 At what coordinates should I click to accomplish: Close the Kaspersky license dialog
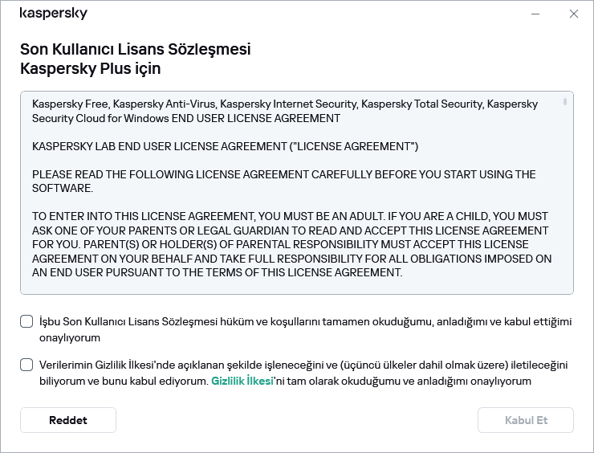pyautogui.click(x=574, y=14)
